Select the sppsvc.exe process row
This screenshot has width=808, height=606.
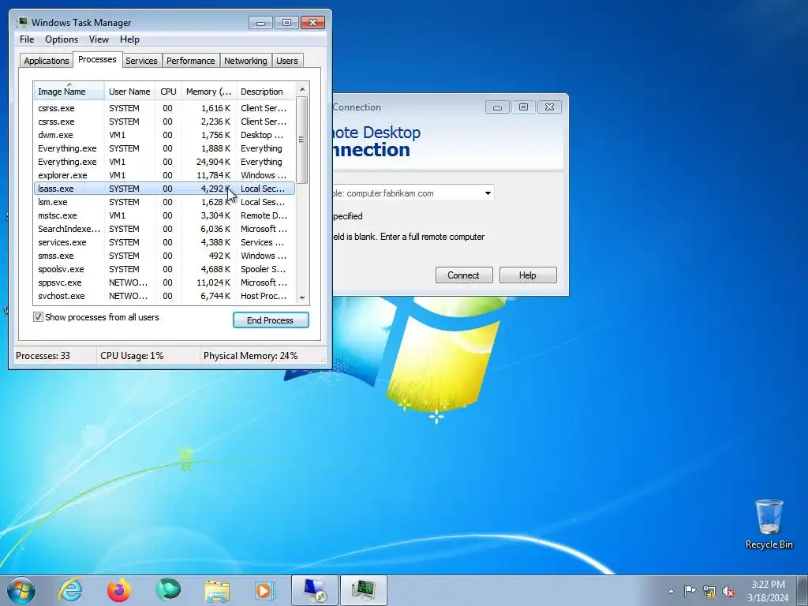[x=164, y=282]
